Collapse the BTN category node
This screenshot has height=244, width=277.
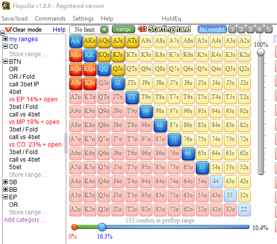(6, 61)
